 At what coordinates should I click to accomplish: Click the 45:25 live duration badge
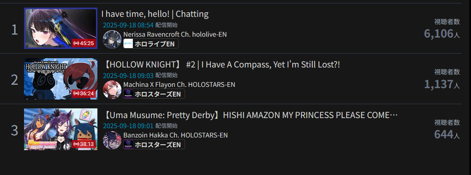tap(83, 43)
